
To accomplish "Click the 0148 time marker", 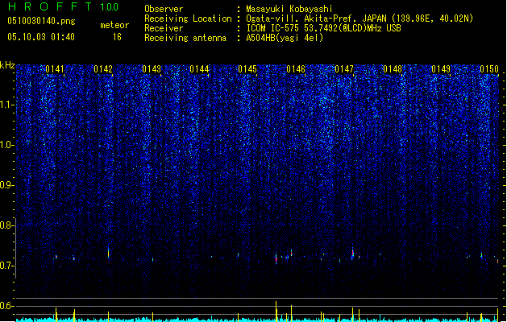I will pyautogui.click(x=393, y=69).
